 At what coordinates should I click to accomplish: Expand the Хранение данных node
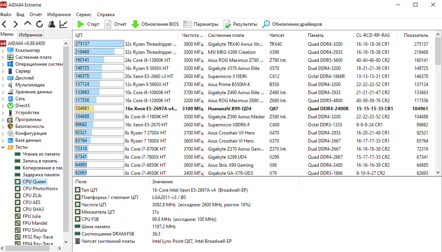click(3, 92)
